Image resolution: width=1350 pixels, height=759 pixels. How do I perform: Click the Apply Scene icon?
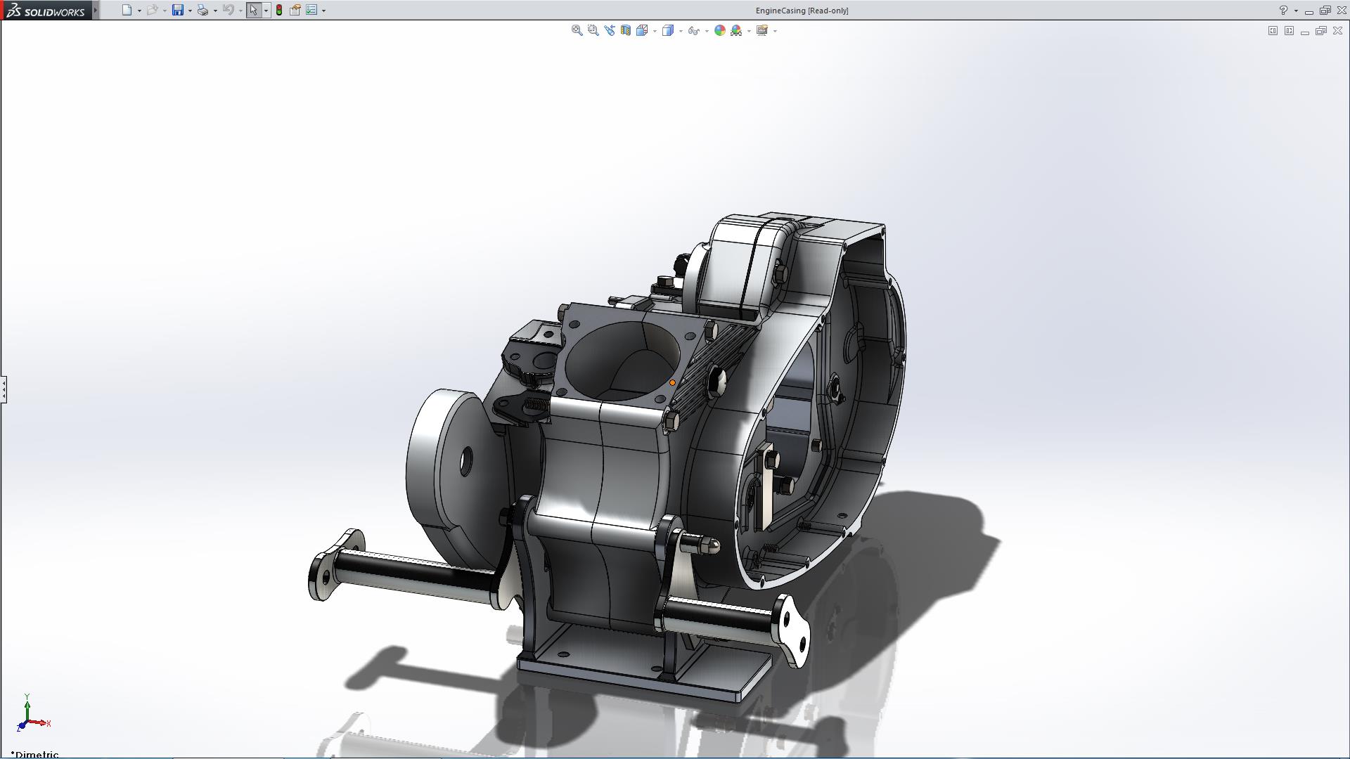click(x=736, y=30)
